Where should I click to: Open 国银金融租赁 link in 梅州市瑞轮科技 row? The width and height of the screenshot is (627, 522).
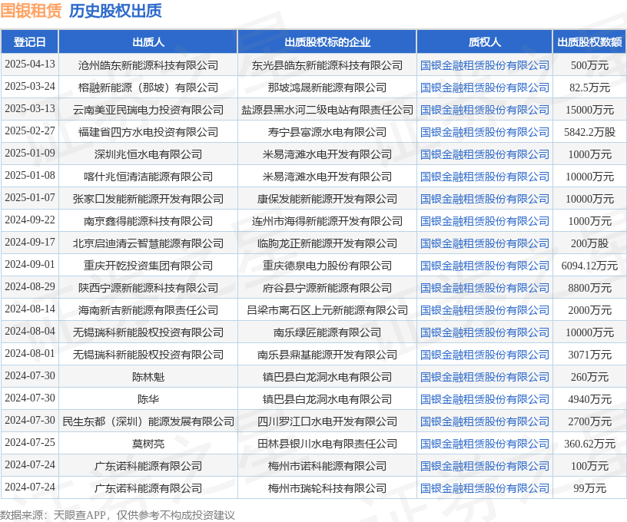click(484, 488)
